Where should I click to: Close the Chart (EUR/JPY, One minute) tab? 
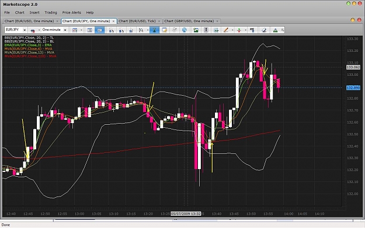click(x=113, y=21)
